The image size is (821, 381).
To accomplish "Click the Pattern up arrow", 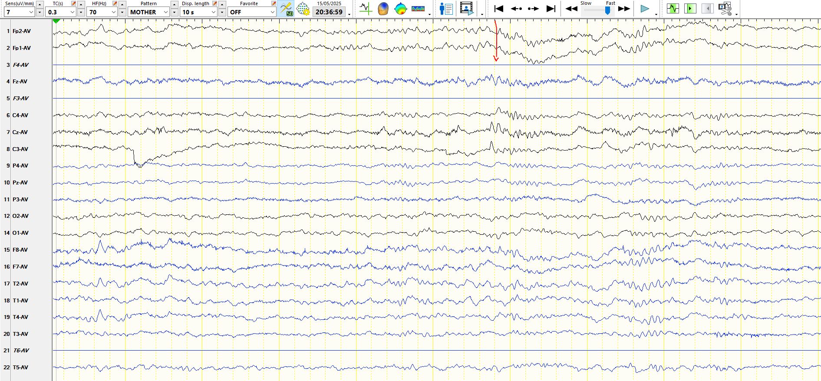I will coord(174,4).
